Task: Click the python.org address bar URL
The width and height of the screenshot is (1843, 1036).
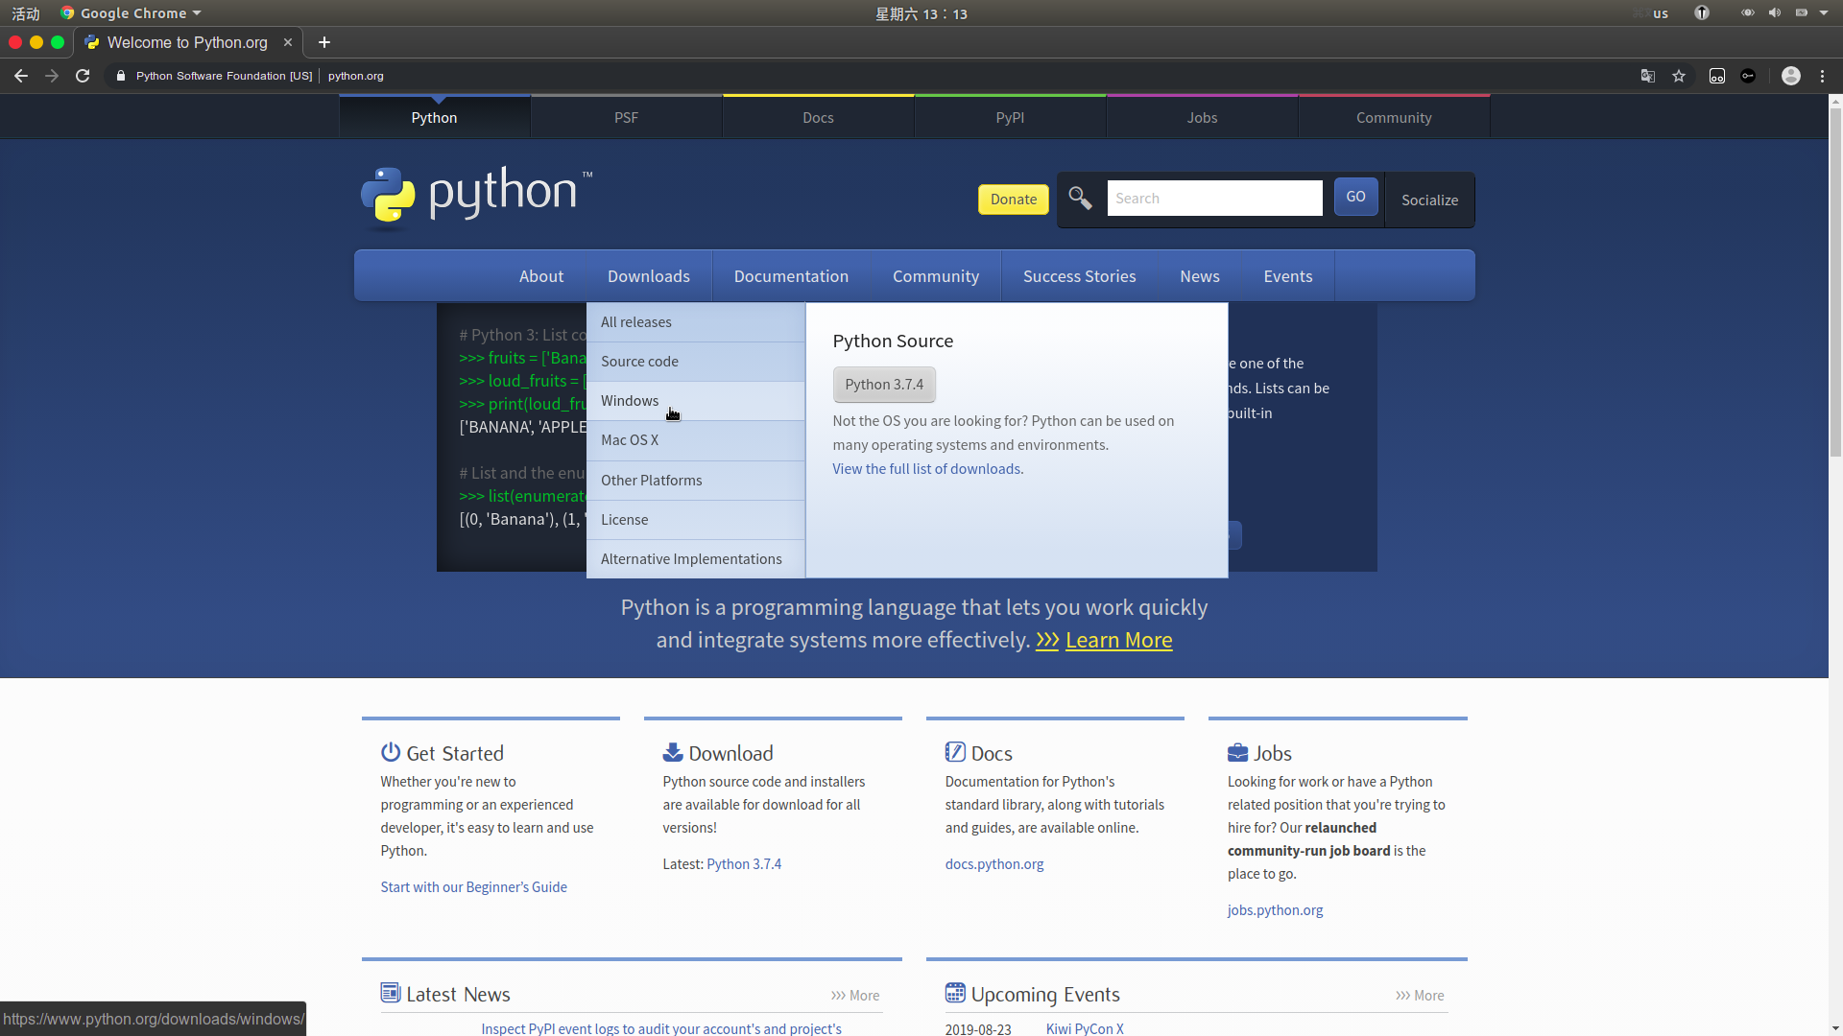Action: [356, 76]
